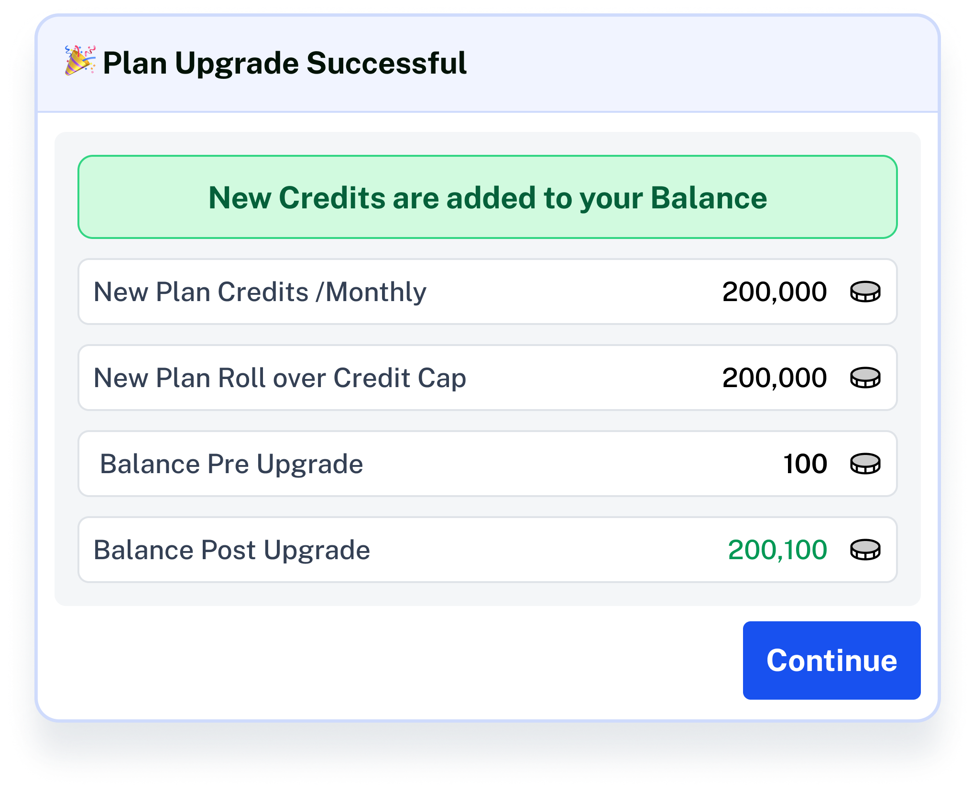The image size is (973, 790).
Task: Click the coin icon in Roll over Credit Cap row
Action: pos(865,378)
